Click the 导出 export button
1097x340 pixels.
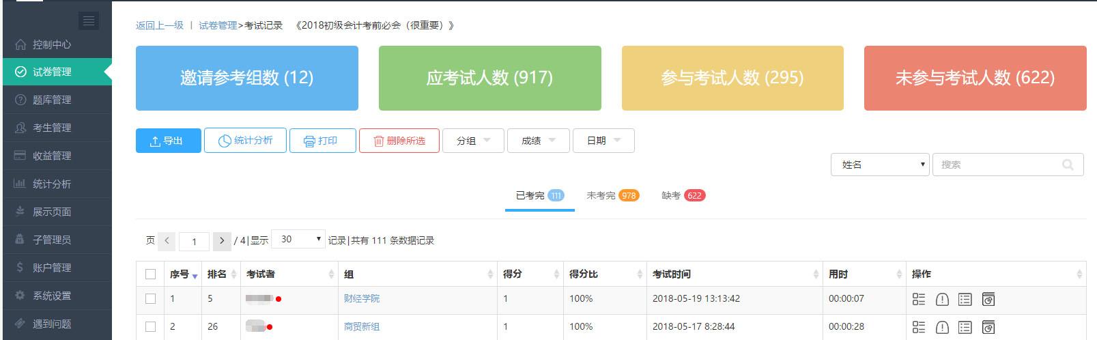(x=169, y=141)
